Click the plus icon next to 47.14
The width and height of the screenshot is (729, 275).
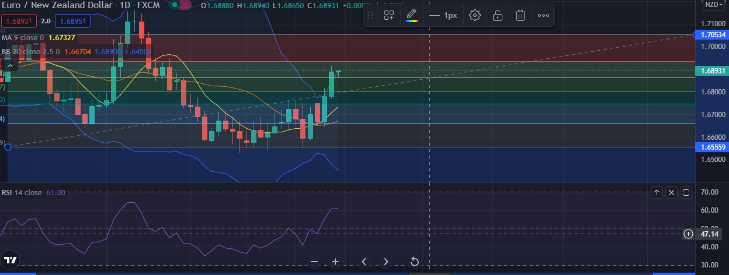click(688, 234)
